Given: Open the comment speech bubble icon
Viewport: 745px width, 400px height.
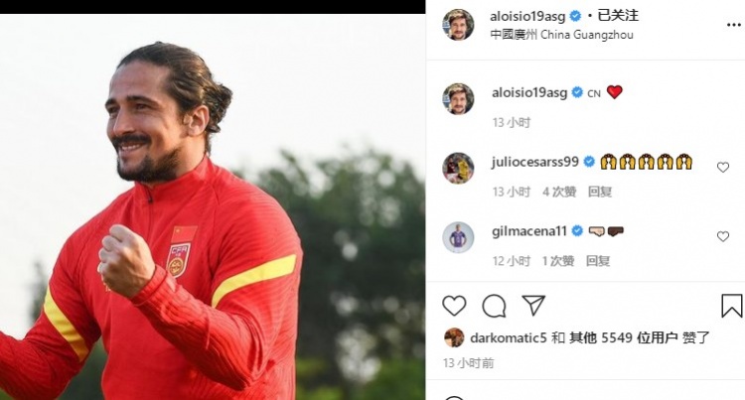Looking at the screenshot, I should [494, 306].
